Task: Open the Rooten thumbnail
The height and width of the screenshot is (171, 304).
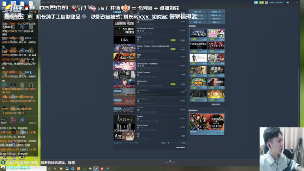Action: 125,119
